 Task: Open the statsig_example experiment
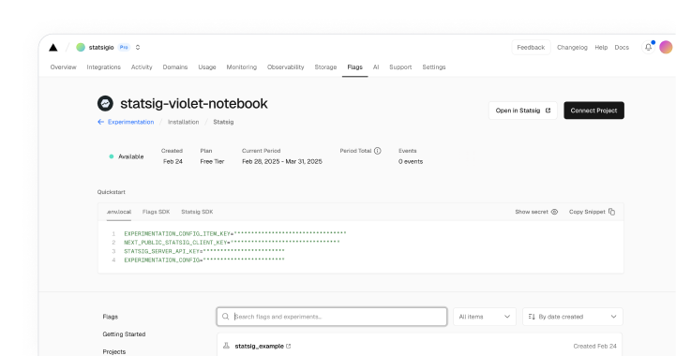tap(259, 346)
